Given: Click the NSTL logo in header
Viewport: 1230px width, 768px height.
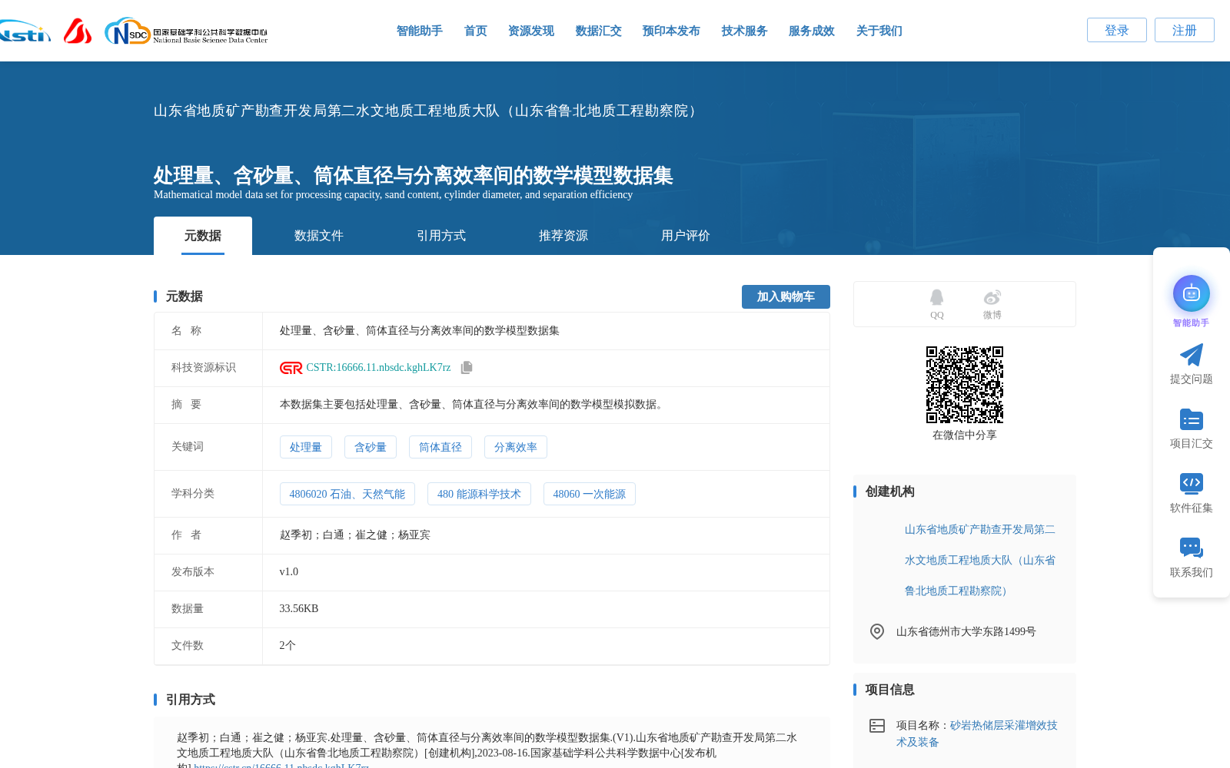Looking at the screenshot, I should point(25,31).
